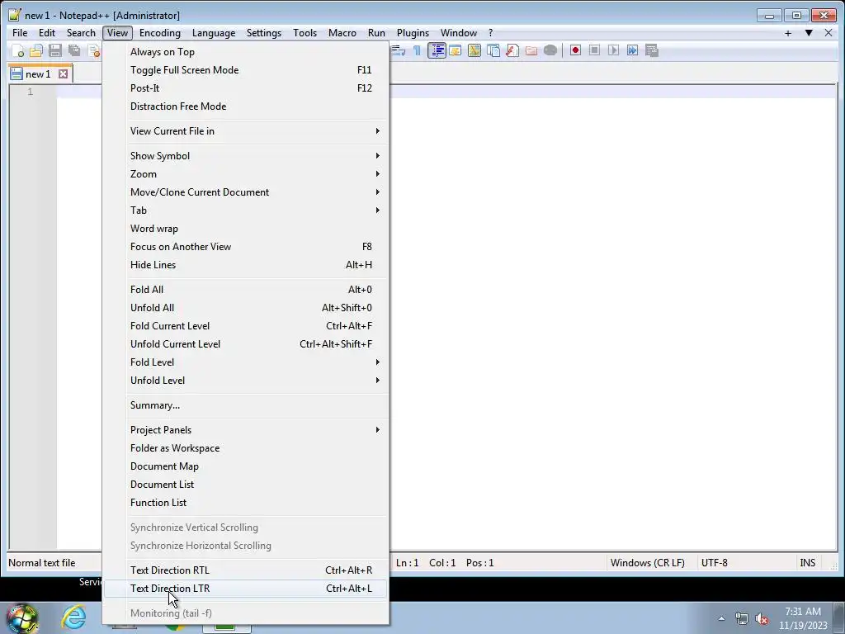Open the Plugins menu
Screen dimensions: 845x634
[413, 33]
